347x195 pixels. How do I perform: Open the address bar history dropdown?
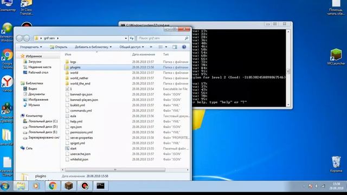pyautogui.click(x=126, y=38)
